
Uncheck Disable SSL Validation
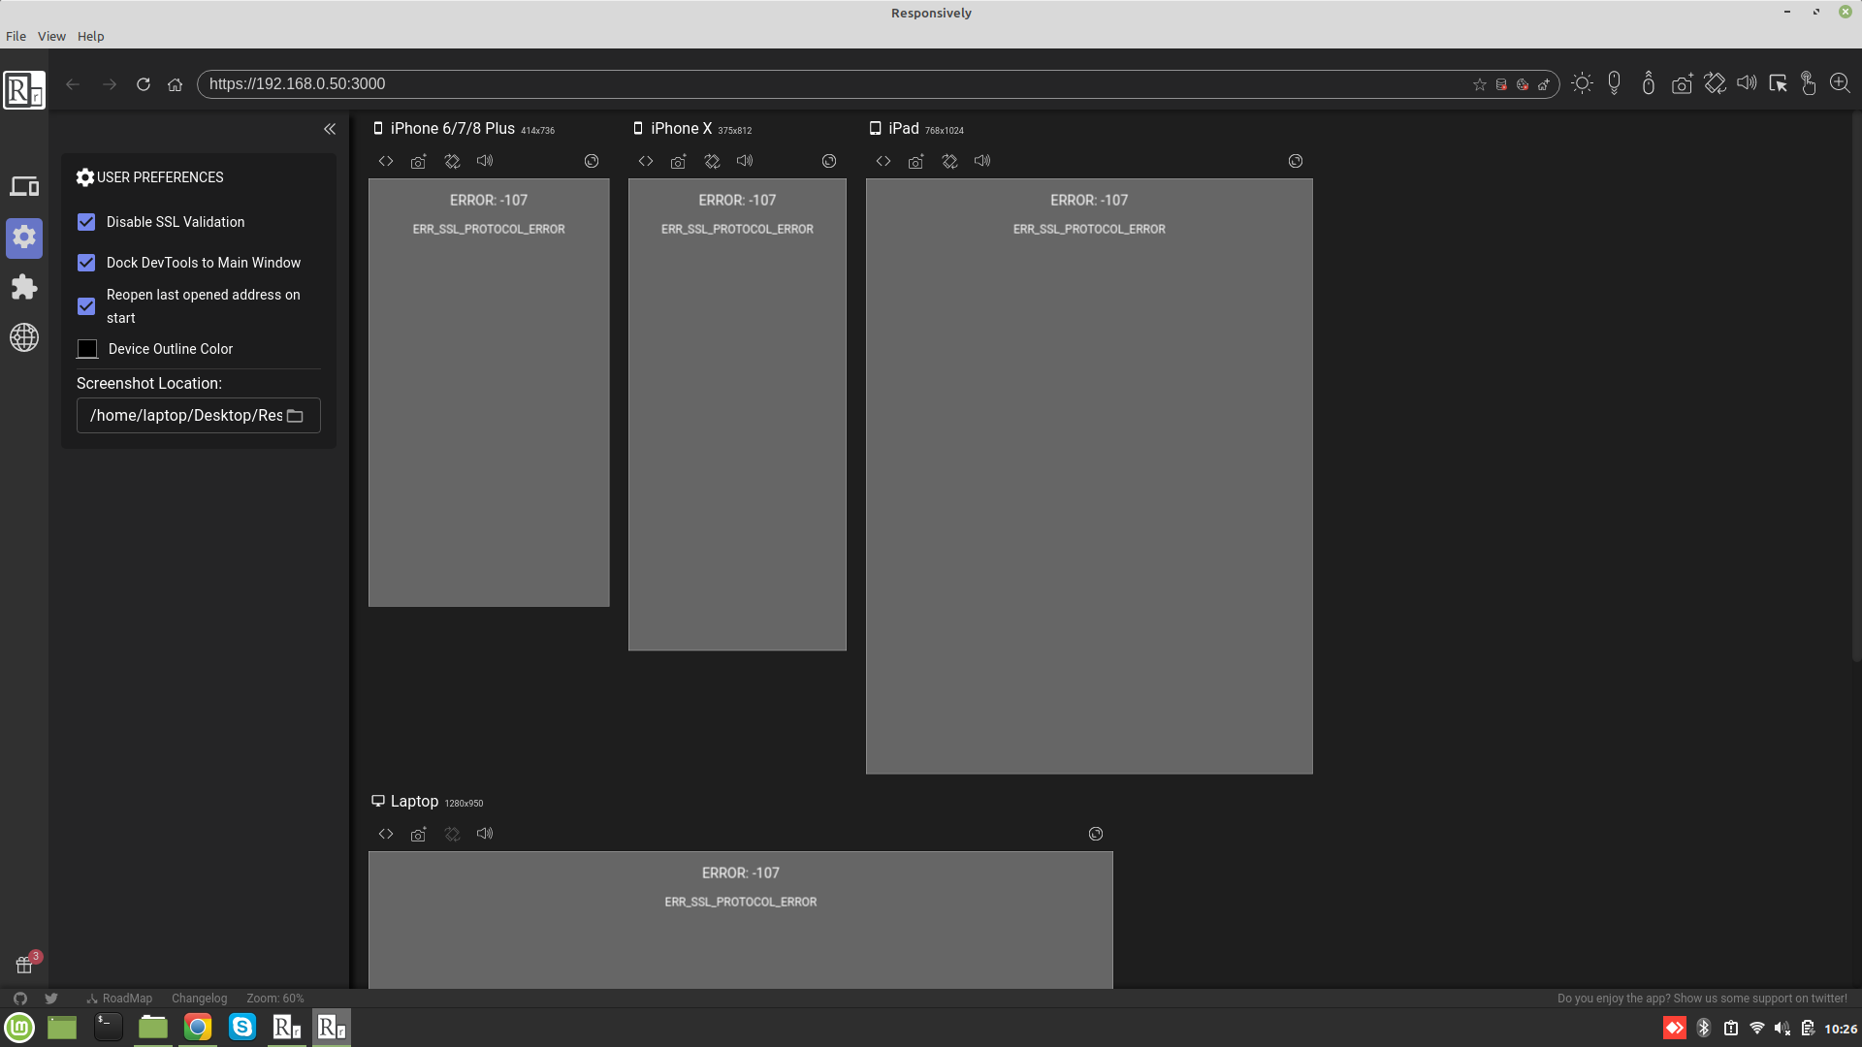pos(86,222)
